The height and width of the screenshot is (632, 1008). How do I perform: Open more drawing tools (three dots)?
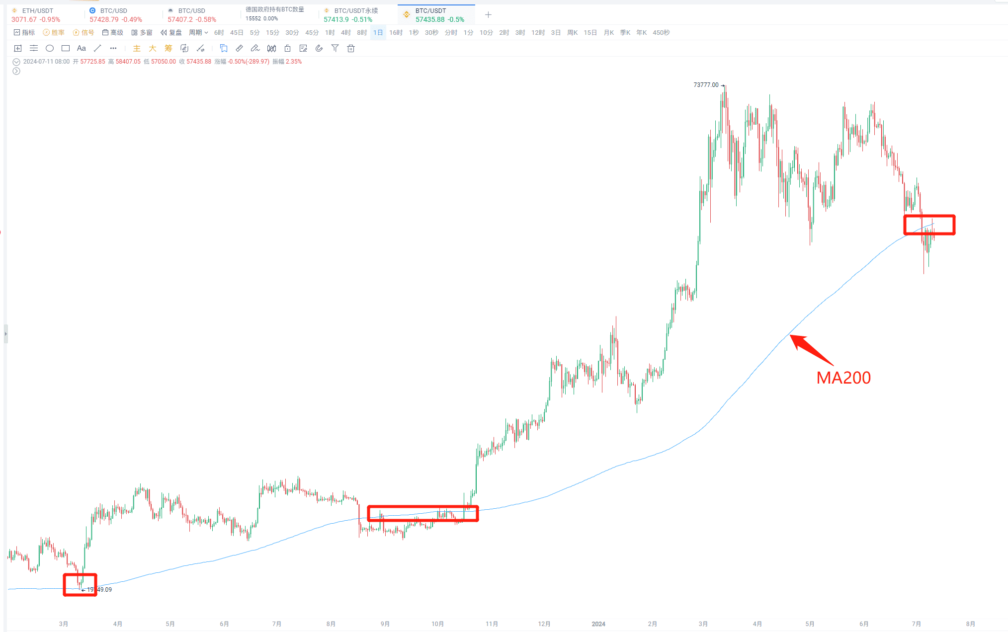pyautogui.click(x=113, y=48)
